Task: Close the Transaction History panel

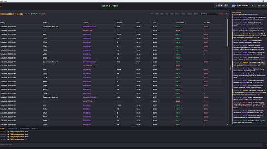Action: (x=226, y=13)
